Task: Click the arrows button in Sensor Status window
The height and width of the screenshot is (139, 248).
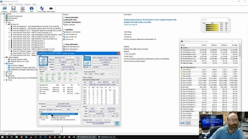Action: tap(183, 123)
